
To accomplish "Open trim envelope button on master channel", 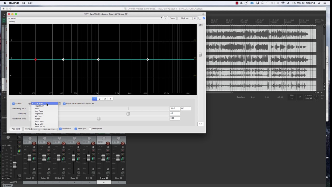I will pos(19,176).
